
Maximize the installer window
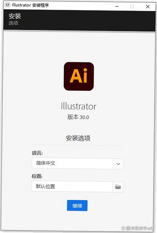[x=132, y=6]
